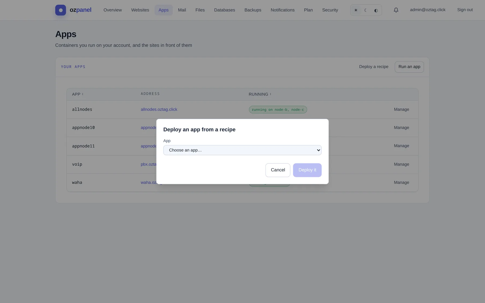Cancel the recipe deploy dialog

point(278,170)
